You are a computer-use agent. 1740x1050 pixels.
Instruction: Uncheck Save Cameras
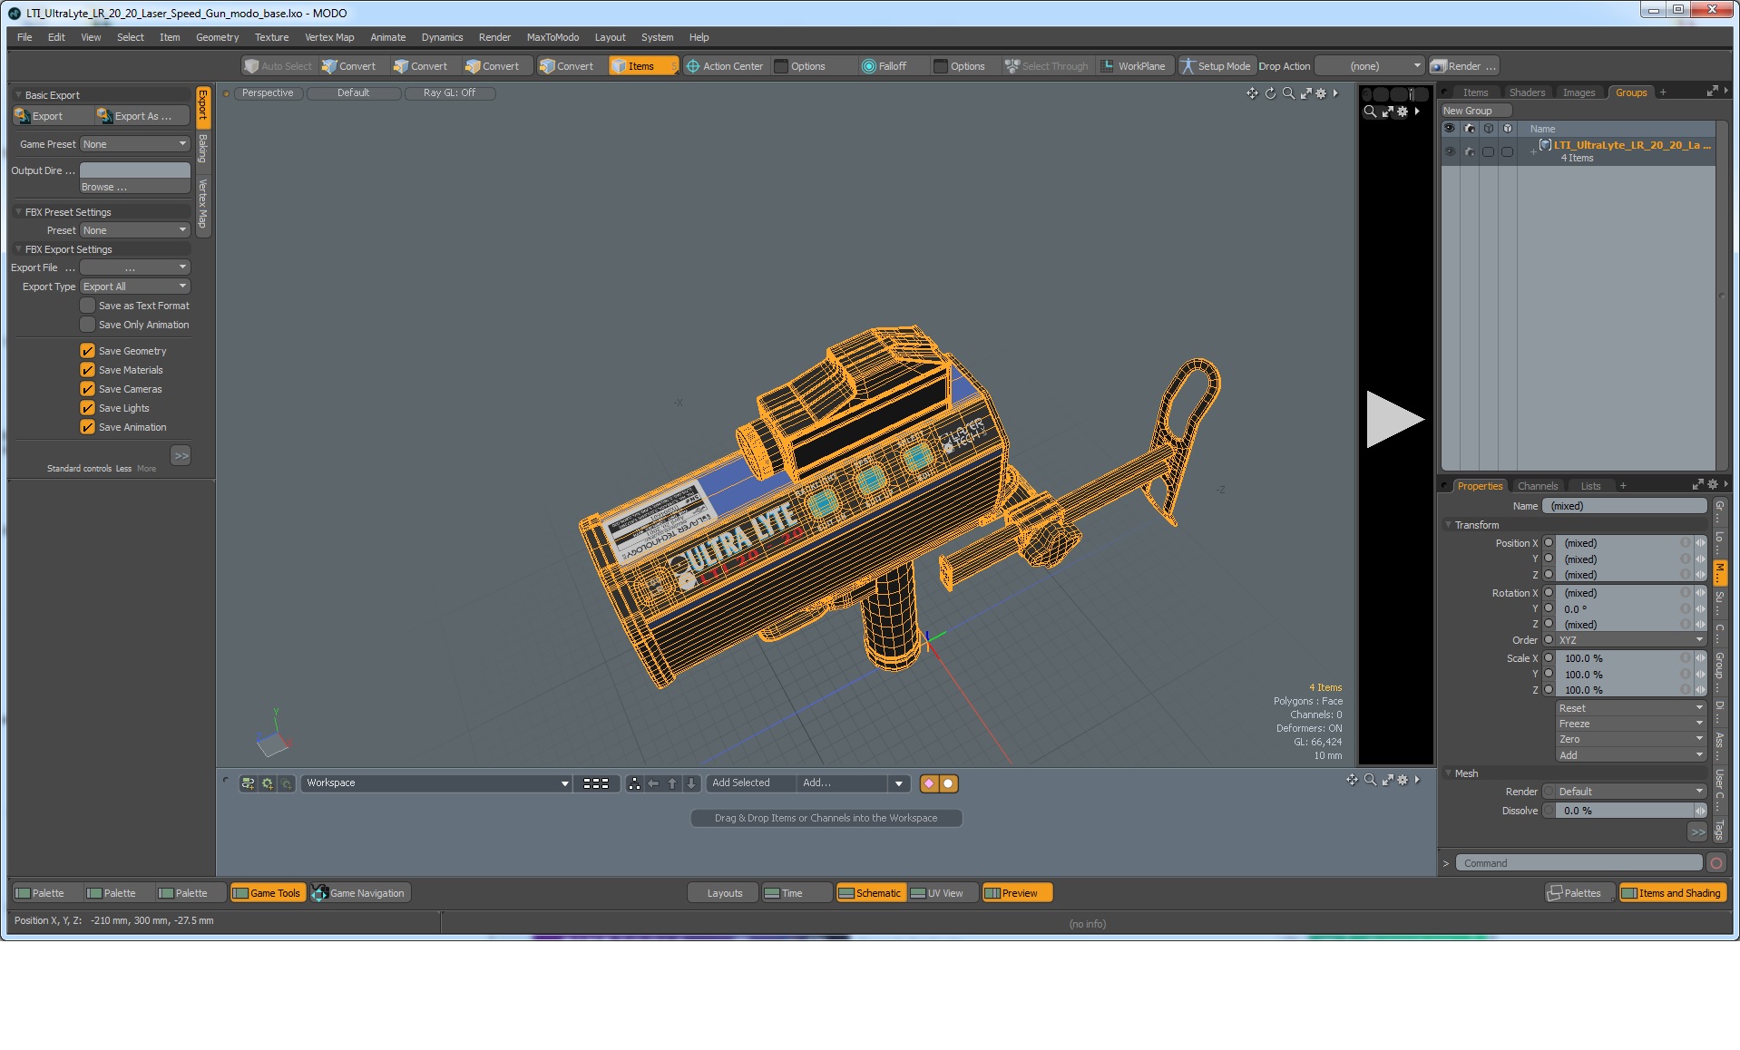(88, 389)
